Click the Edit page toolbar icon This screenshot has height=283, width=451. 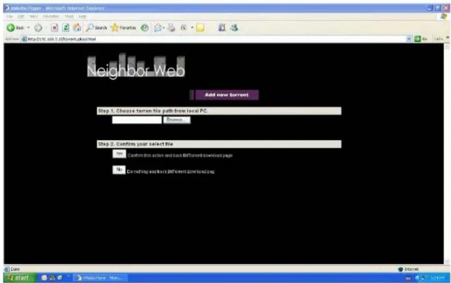pos(183,28)
